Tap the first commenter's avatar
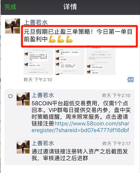The height and width of the screenshot is (173, 140). click(23, 99)
